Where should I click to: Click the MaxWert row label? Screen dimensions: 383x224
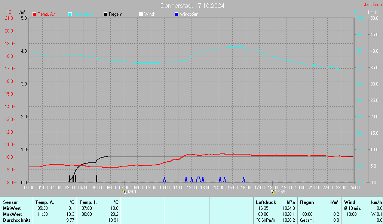[12, 214]
